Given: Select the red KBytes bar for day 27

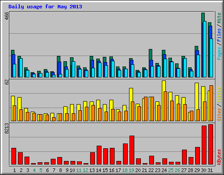Looking at the screenshot, I should tap(184, 157).
